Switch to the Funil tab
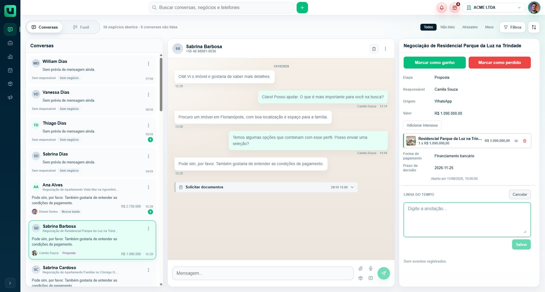This screenshot has width=545, height=292. pyautogui.click(x=81, y=27)
